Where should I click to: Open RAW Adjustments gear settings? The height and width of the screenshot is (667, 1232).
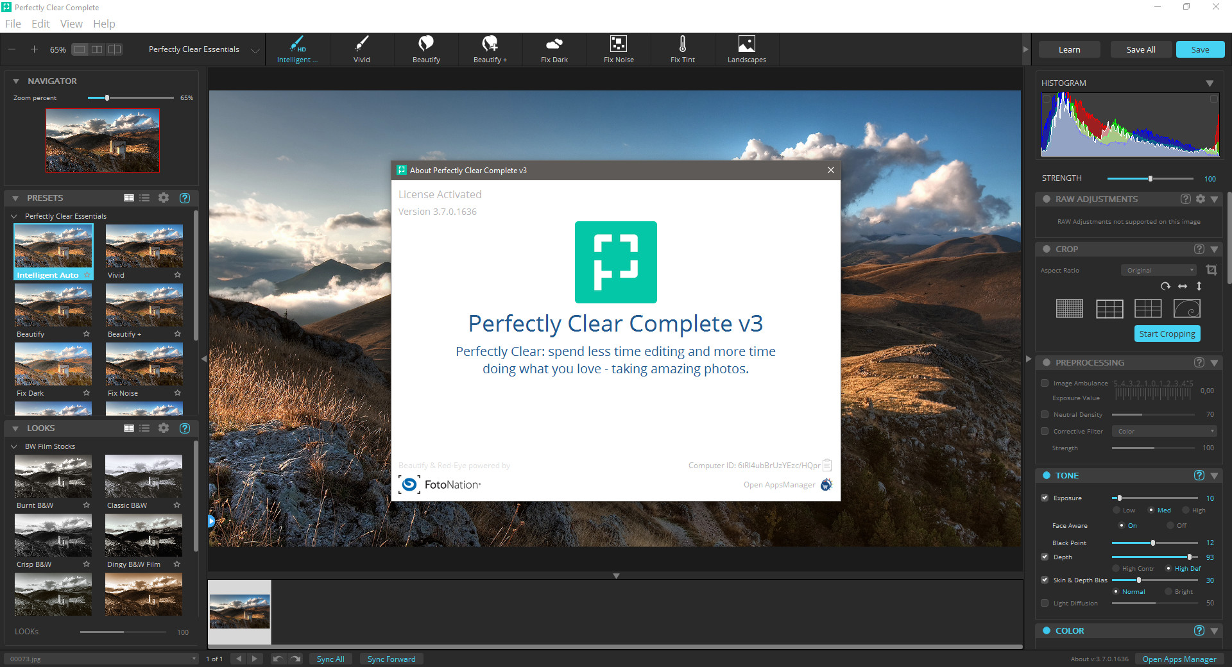point(1201,199)
